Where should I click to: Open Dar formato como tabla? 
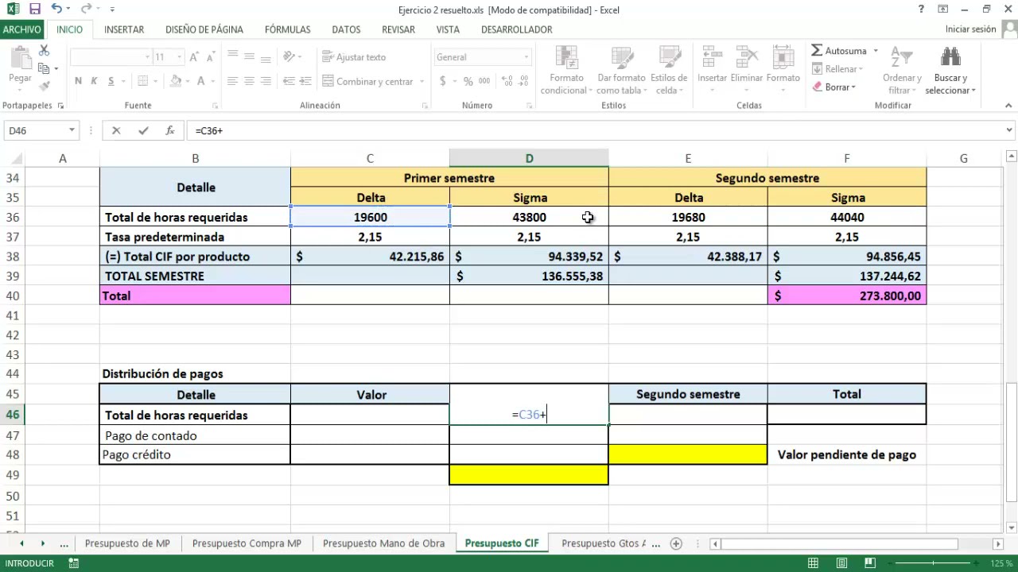[x=621, y=70]
